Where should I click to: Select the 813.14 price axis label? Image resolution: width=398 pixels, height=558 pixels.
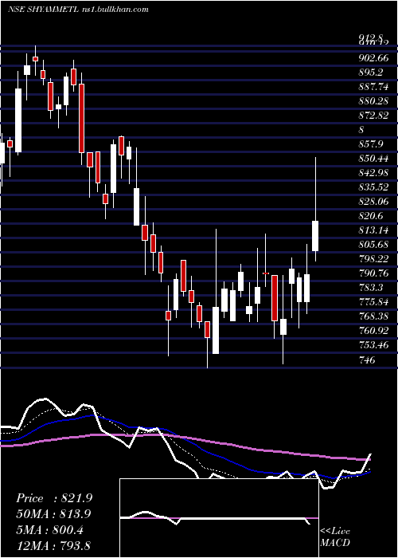[x=373, y=230]
